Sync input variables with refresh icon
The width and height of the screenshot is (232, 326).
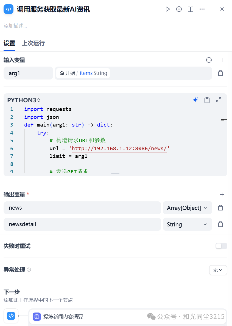click(x=209, y=60)
